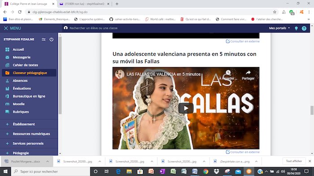The width and height of the screenshot is (314, 176).
Task: Click the help question mark icon in top bar
Action: point(304,28)
